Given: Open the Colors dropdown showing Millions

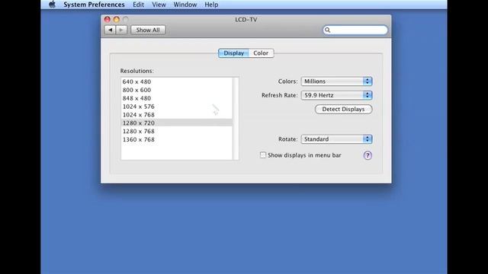Looking at the screenshot, I should 336,81.
